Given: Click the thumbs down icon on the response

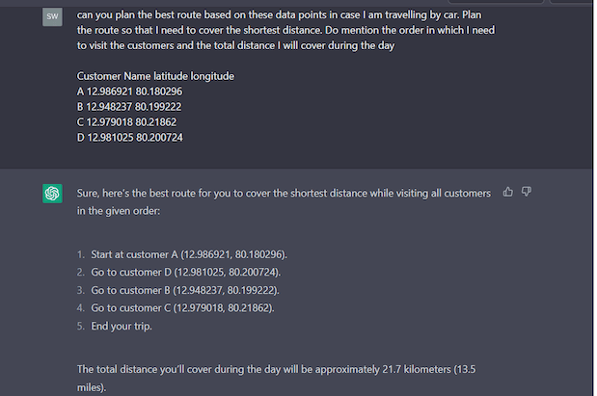Looking at the screenshot, I should pos(526,193).
